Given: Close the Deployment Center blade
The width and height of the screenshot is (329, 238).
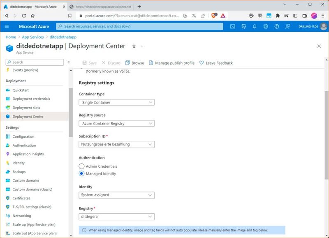Looking at the screenshot, I should pyautogui.click(x=319, y=46).
